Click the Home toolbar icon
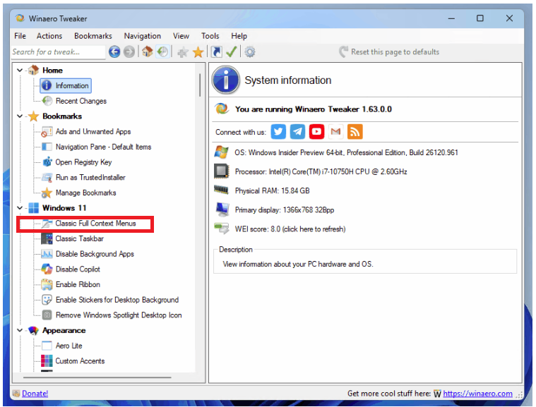The height and width of the screenshot is (407, 536). [x=147, y=52]
